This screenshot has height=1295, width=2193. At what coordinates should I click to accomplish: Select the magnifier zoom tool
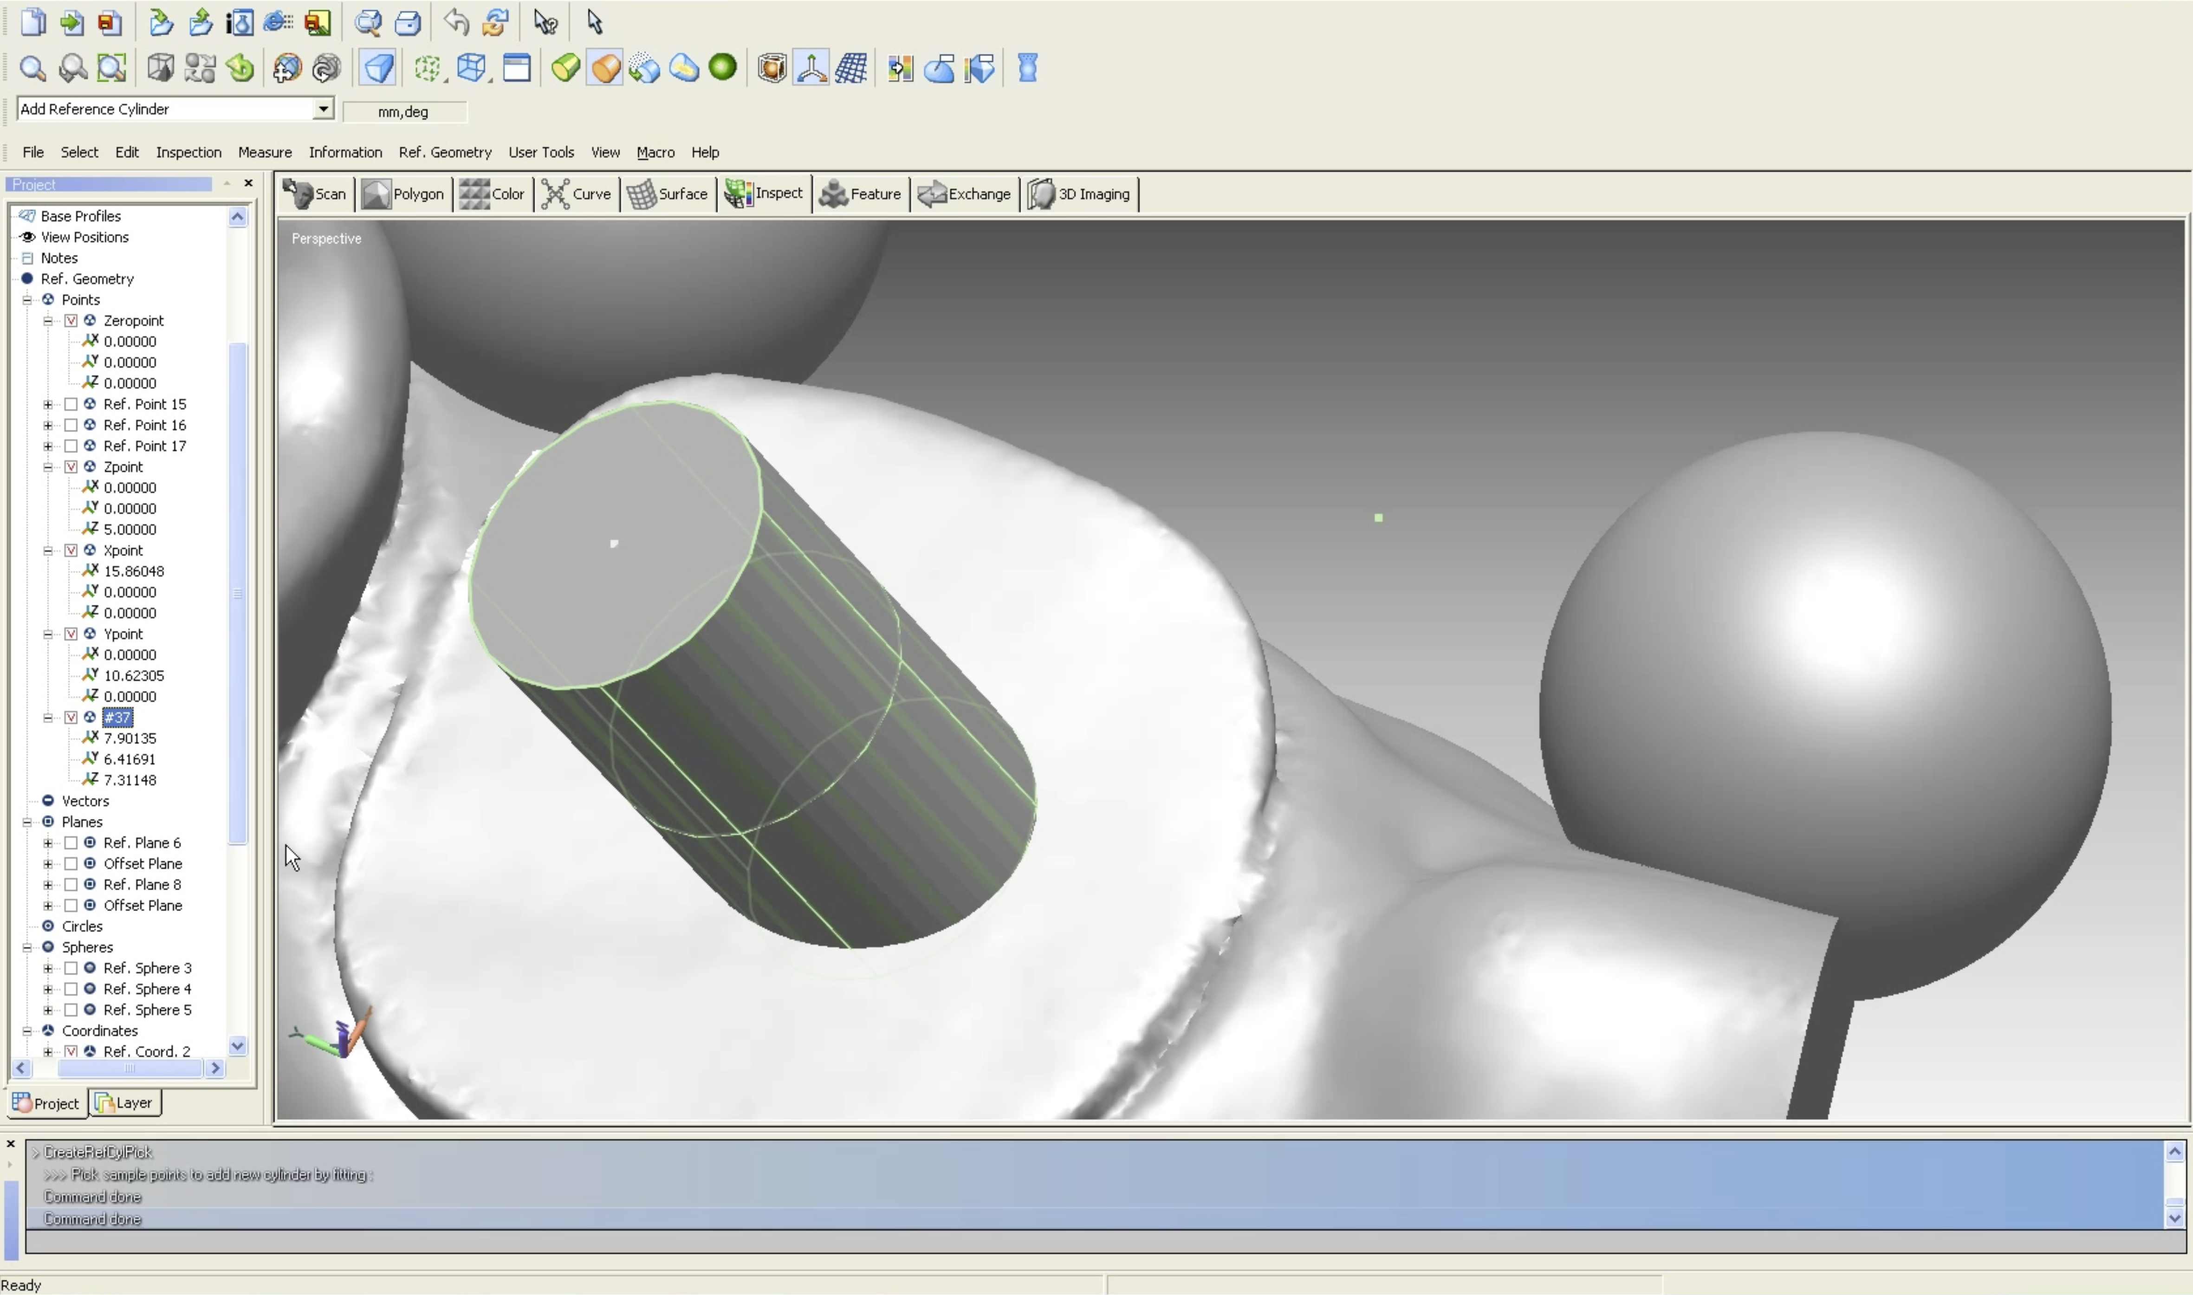coord(32,68)
